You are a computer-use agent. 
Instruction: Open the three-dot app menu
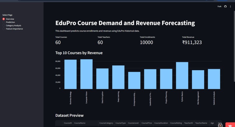230,6
